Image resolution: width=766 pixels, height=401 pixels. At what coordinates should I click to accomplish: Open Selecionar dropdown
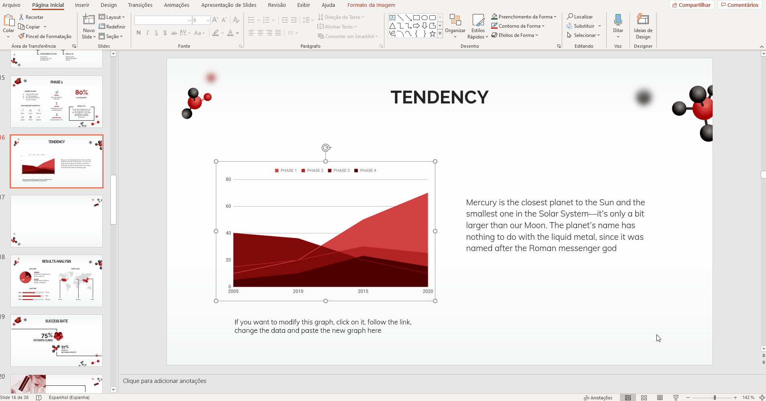click(583, 35)
